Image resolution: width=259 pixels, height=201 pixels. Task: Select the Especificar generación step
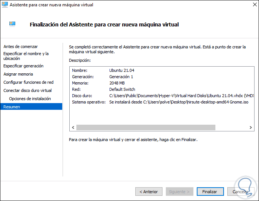point(23,66)
